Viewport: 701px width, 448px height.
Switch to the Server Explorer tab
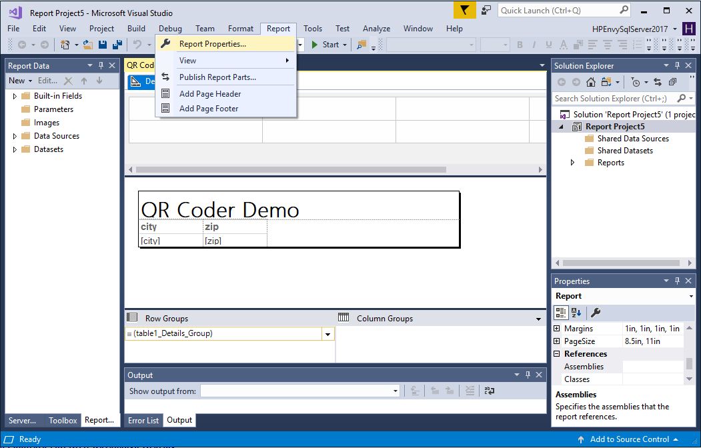click(23, 420)
